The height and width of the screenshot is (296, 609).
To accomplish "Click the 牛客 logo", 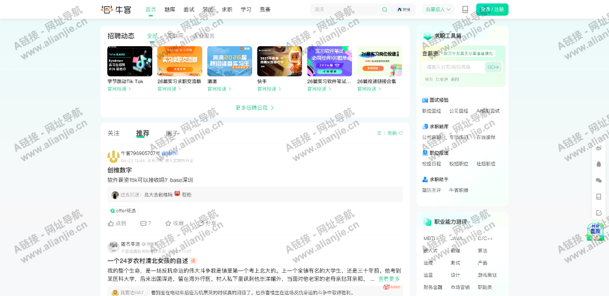I will [x=116, y=9].
